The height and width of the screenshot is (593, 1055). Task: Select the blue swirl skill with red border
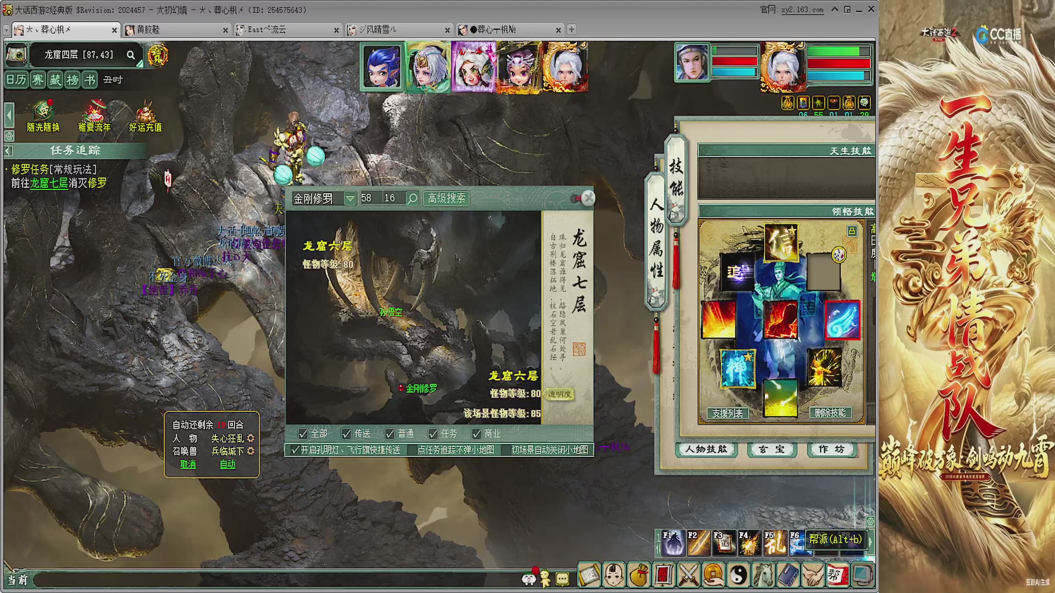842,320
